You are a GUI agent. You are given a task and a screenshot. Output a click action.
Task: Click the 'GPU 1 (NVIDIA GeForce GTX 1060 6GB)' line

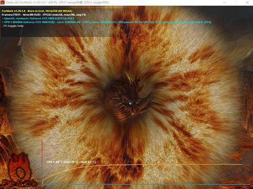106,22
